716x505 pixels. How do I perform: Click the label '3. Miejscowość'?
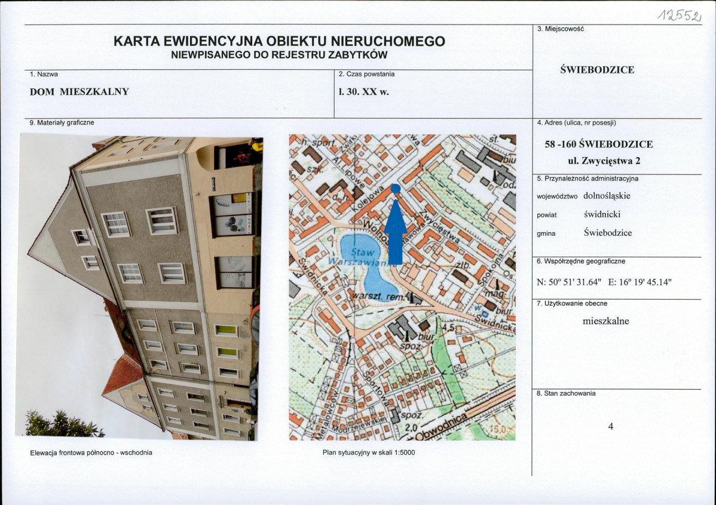point(561,29)
